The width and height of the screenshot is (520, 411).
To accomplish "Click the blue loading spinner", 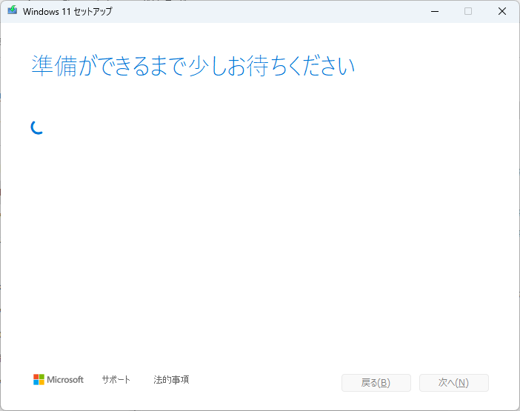I will pos(37,127).
